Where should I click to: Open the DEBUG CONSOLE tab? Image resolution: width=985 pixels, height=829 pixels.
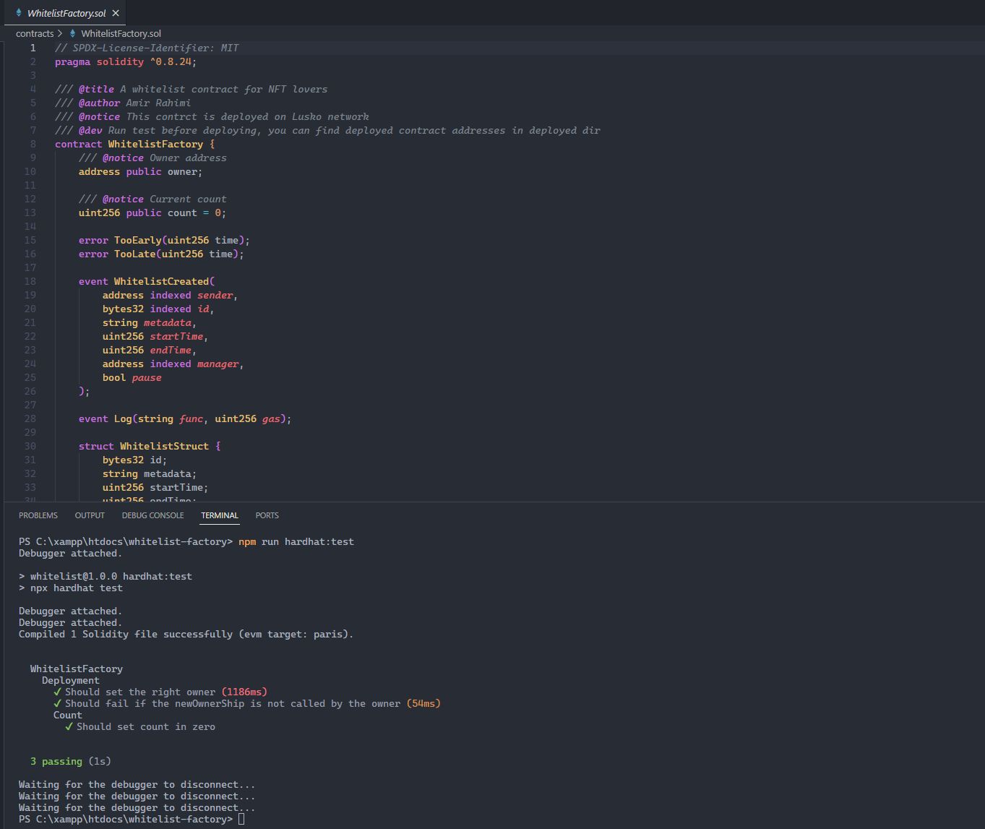[152, 515]
